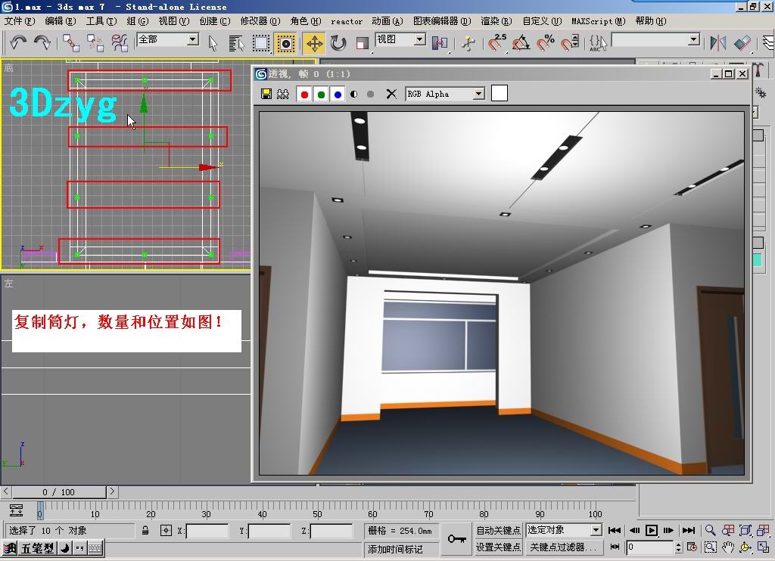
Task: Click Clone Rendered Frame Window icon
Action: [283, 94]
